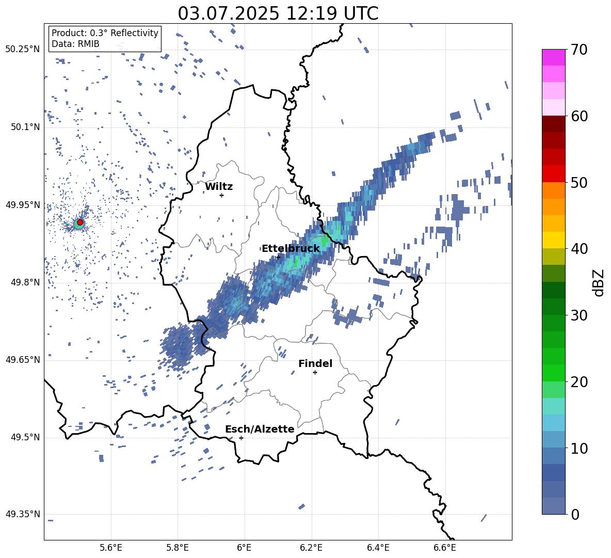Click the colorbar value 60
The width and height of the screenshot is (611, 558).
(x=579, y=116)
